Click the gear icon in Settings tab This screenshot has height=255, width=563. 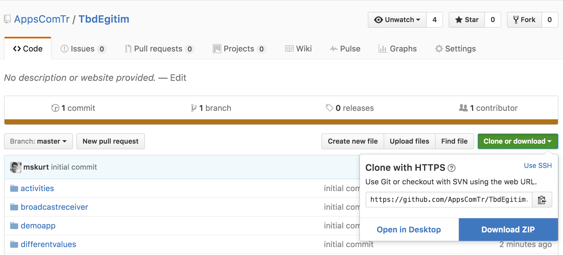click(439, 49)
